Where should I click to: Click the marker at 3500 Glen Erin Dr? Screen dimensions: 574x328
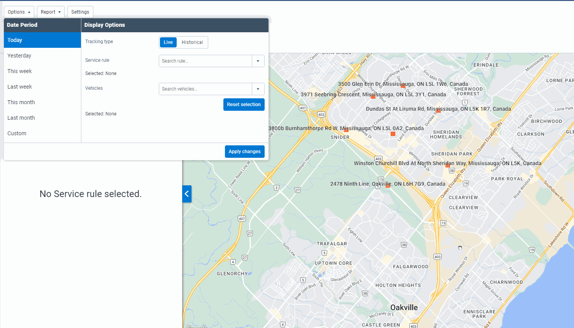pyautogui.click(x=402, y=85)
